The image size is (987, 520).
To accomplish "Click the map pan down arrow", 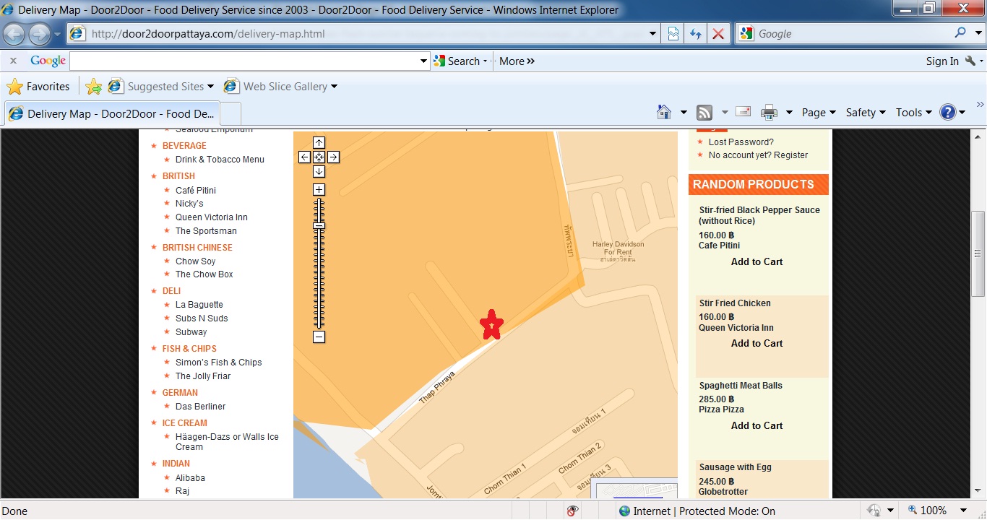I will pos(319,171).
